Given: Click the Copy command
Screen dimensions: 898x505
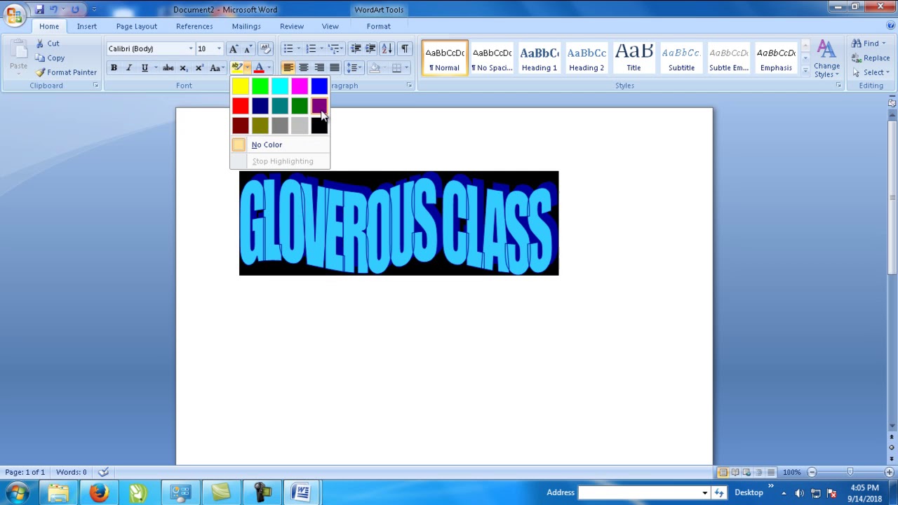Looking at the screenshot, I should tap(50, 58).
